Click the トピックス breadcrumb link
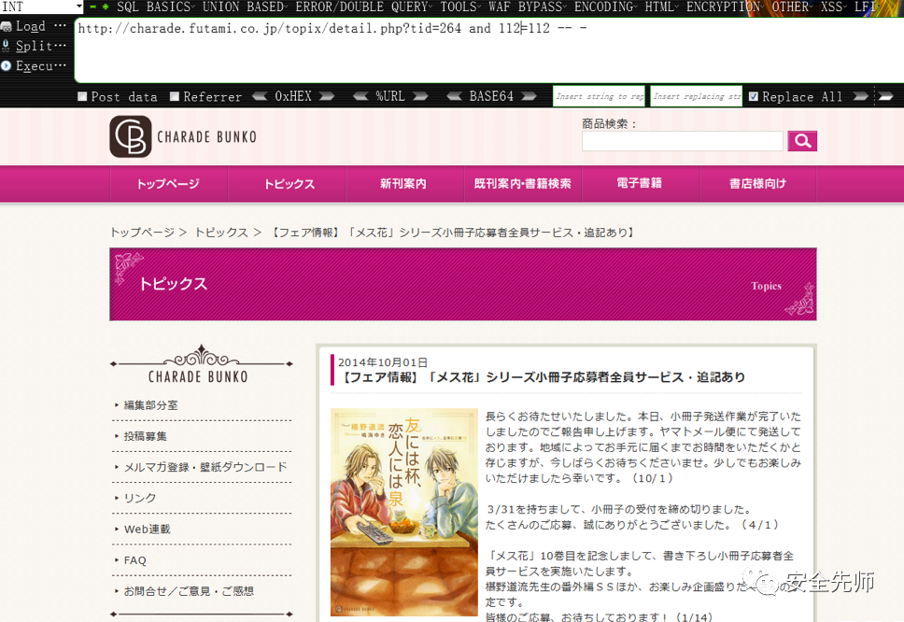This screenshot has height=622, width=904. click(x=220, y=233)
